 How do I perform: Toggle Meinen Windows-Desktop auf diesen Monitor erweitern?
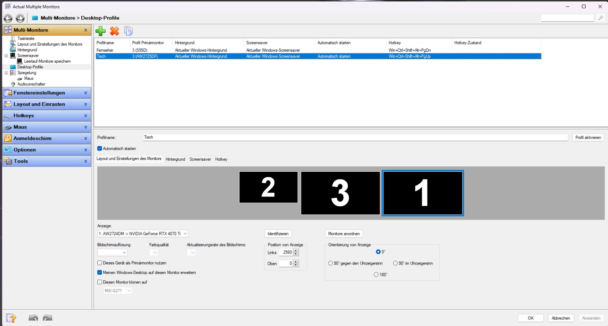(x=100, y=272)
